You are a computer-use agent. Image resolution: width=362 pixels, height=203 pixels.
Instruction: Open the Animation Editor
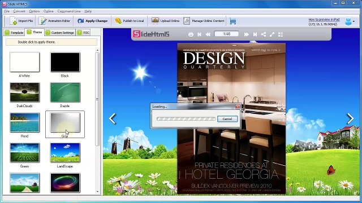[55, 21]
